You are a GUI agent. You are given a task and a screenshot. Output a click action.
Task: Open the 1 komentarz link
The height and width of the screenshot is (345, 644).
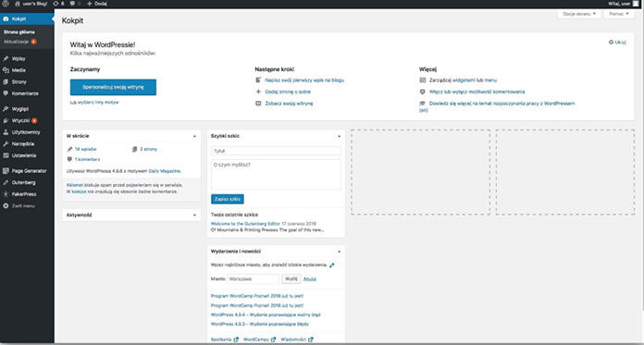[87, 159]
